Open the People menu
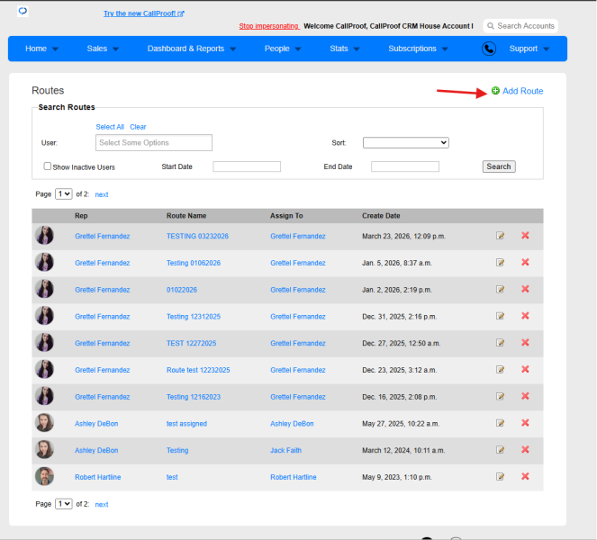 (276, 49)
